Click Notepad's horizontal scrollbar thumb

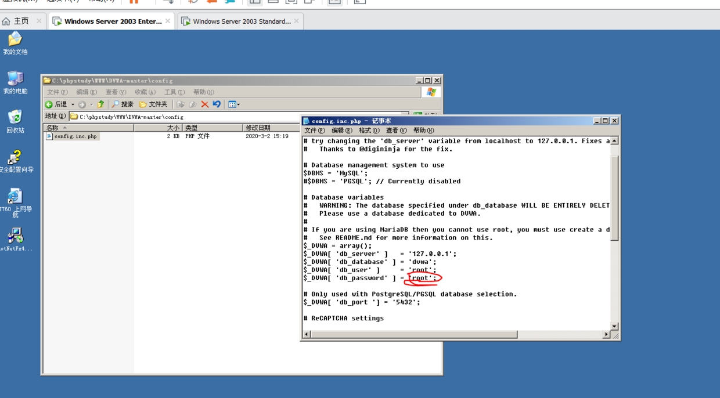414,335
